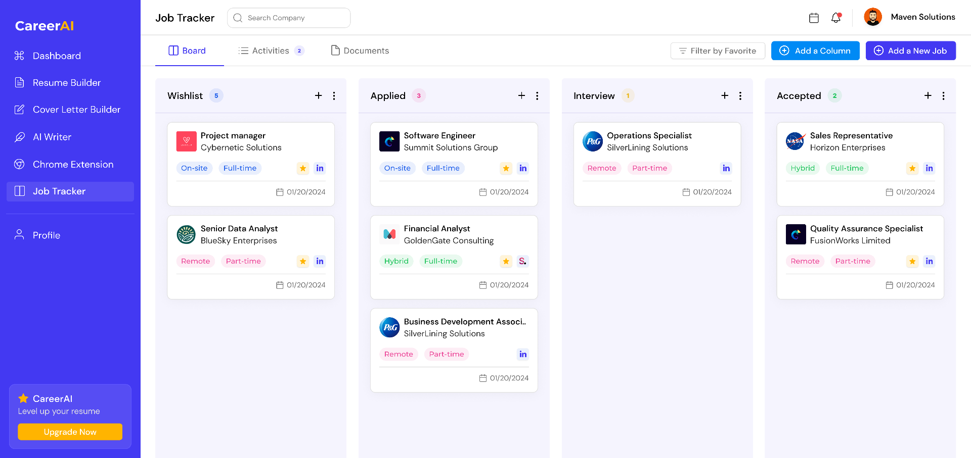Click the Search Company input field
Image resolution: width=971 pixels, height=458 pixels.
pyautogui.click(x=288, y=18)
